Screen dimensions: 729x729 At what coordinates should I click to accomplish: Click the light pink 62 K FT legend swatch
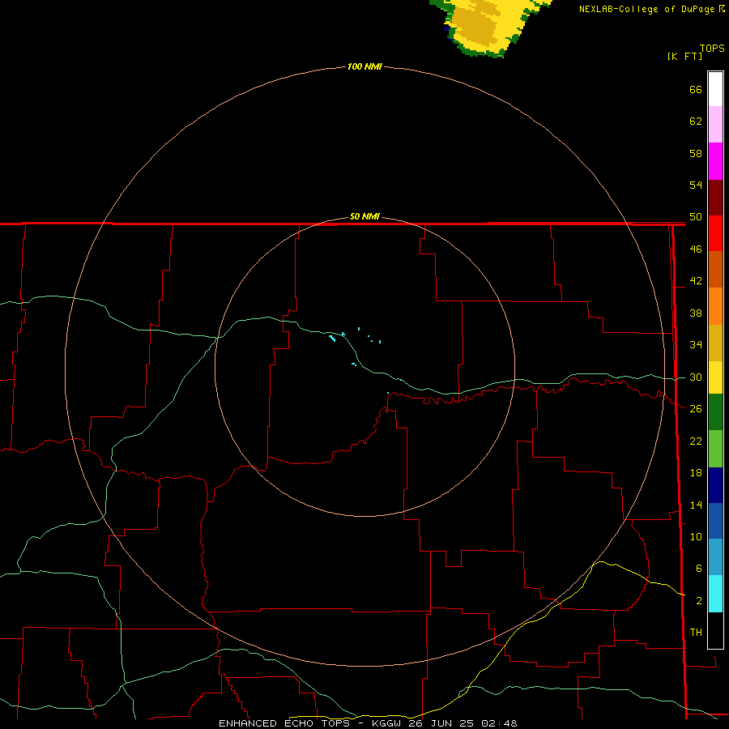coord(715,125)
